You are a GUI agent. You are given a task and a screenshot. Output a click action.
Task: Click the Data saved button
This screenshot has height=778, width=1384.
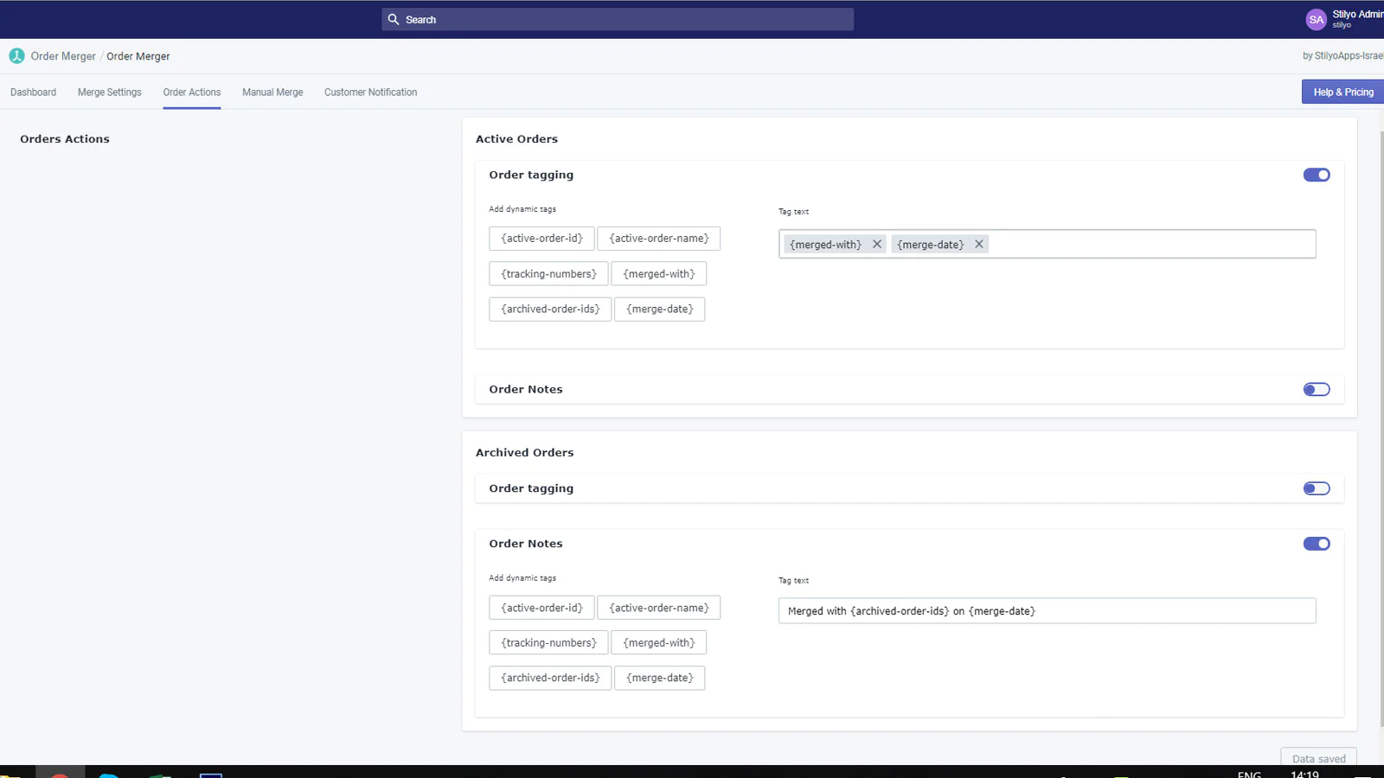coord(1318,758)
